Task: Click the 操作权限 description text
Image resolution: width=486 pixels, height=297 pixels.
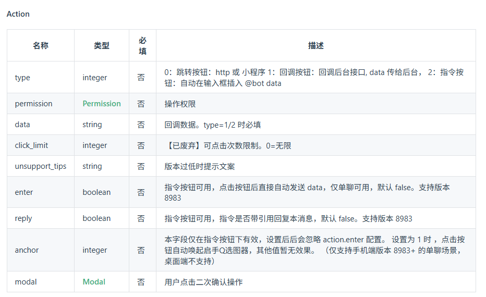Action: [180, 104]
